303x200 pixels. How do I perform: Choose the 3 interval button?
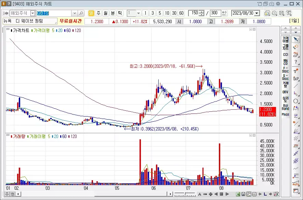[153, 13]
